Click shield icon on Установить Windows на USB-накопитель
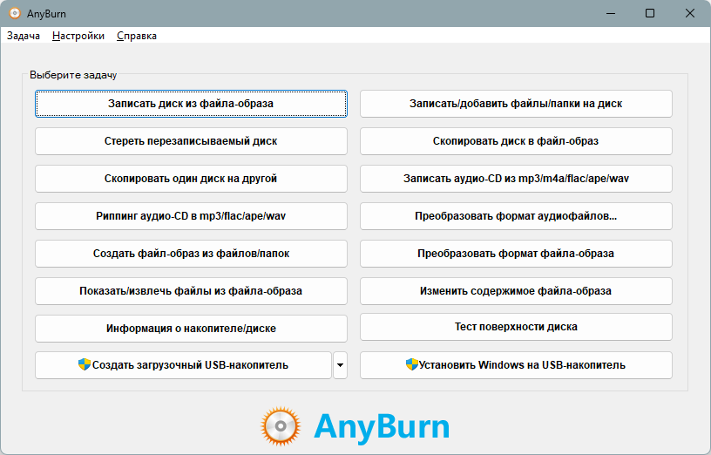Image resolution: width=711 pixels, height=455 pixels. 412,365
